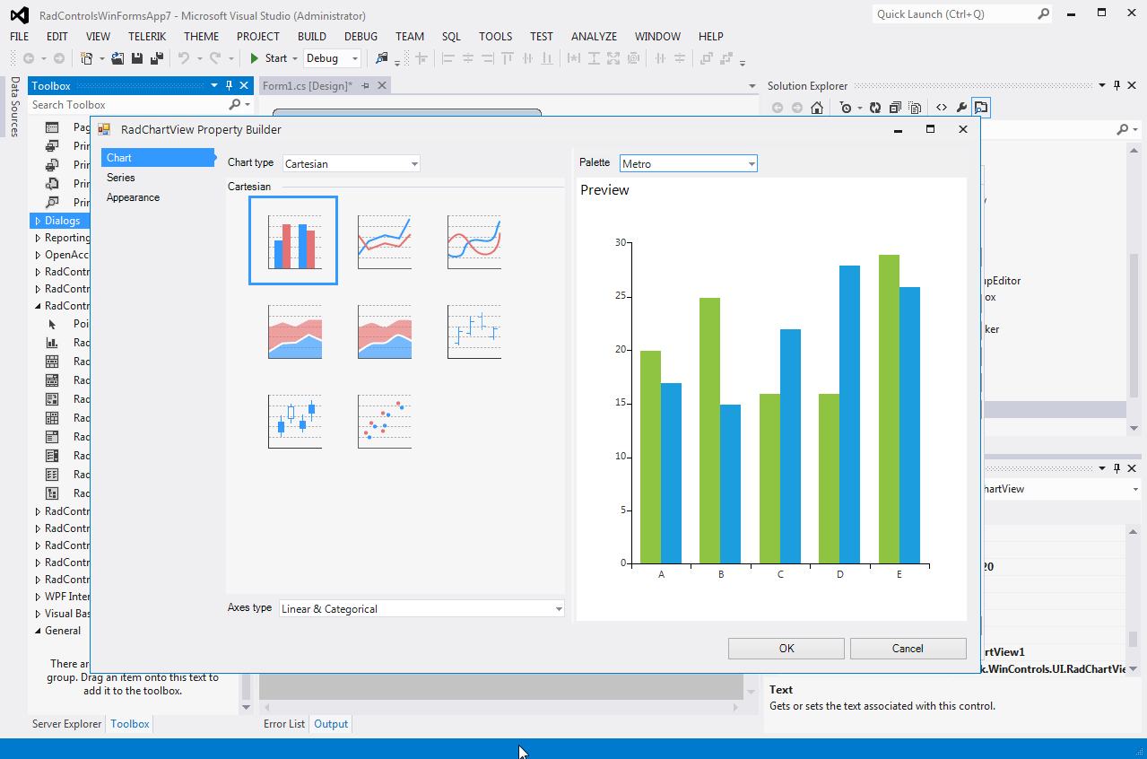Screen dimensions: 1147x759
Task: Open the DEBUG menu
Action: pos(361,37)
